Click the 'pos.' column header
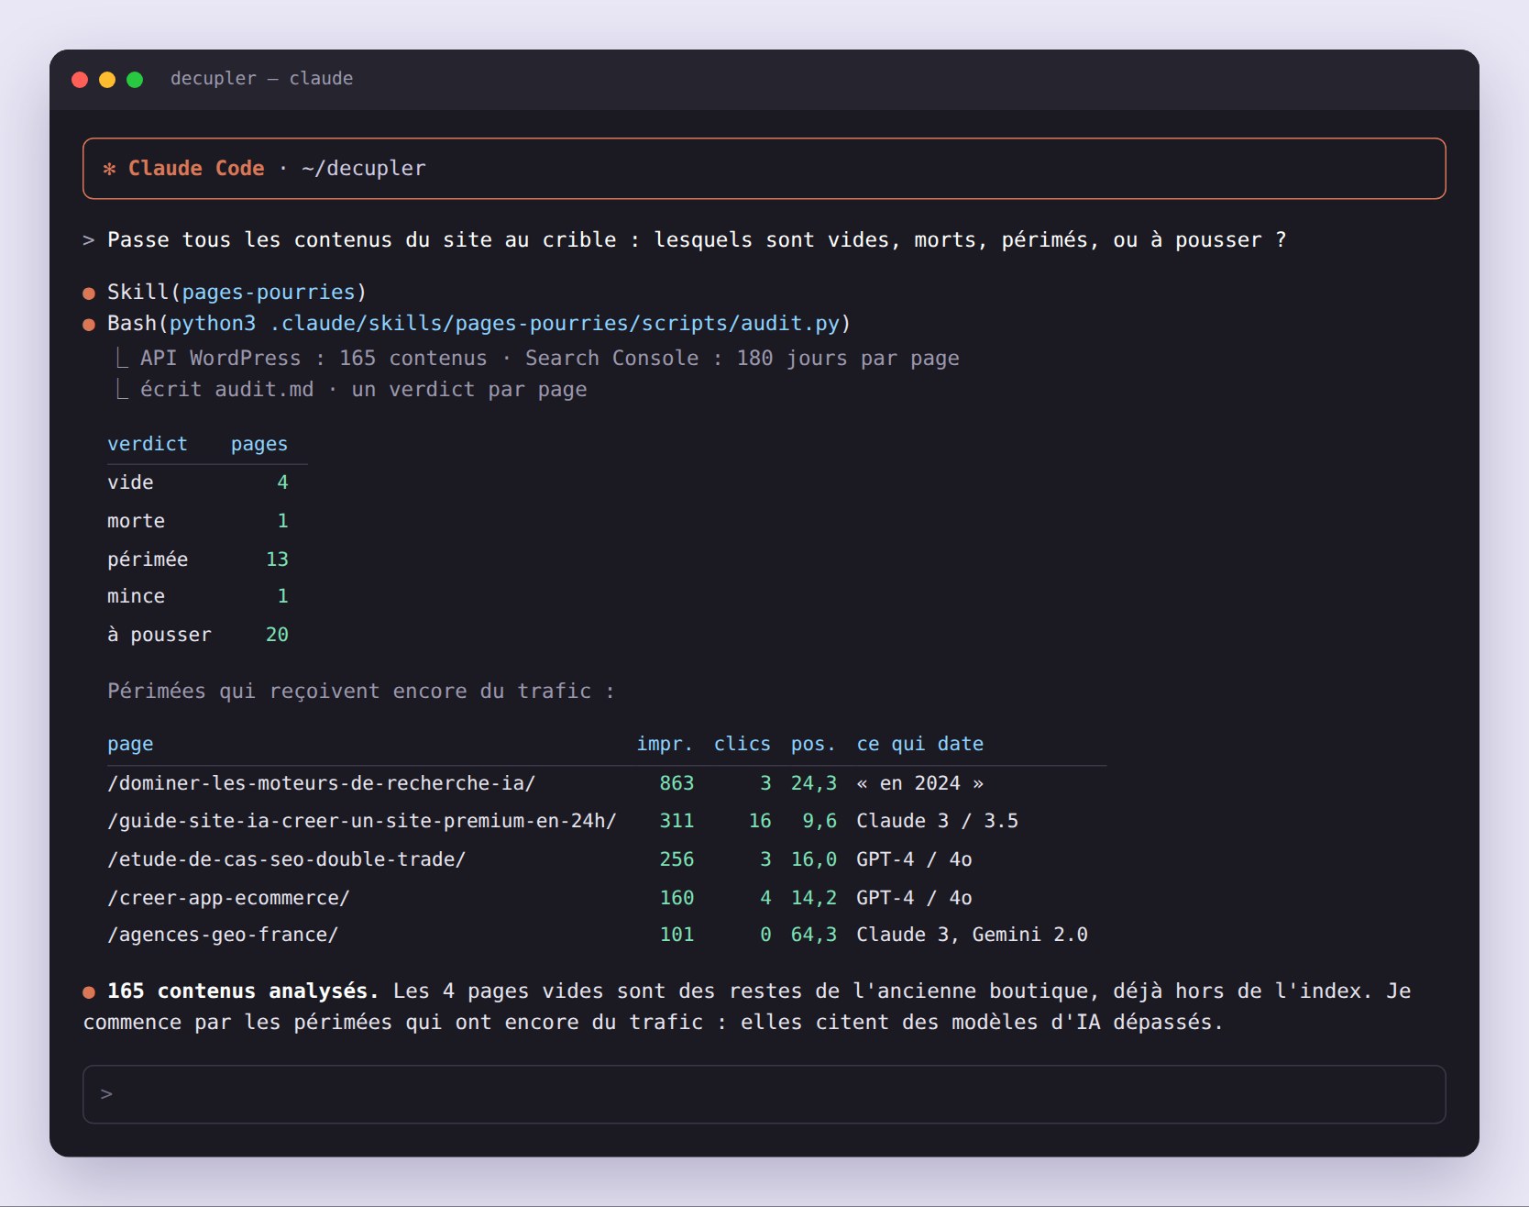This screenshot has width=1529, height=1207. [813, 745]
